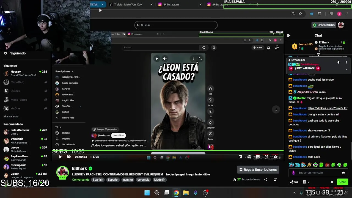Open pinned message options menu
Image resolution: width=352 pixels, height=198 pixels.
(x=346, y=62)
